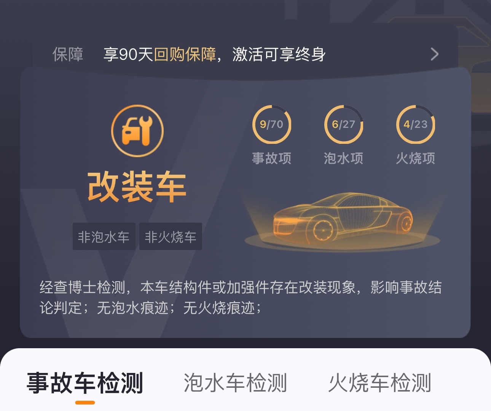The width and height of the screenshot is (491, 411).
Task: Select the 泡水项 label
Action: point(344,158)
